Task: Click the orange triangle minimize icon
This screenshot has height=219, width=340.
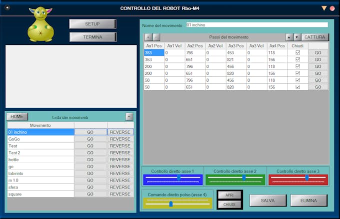Action: coord(324,8)
